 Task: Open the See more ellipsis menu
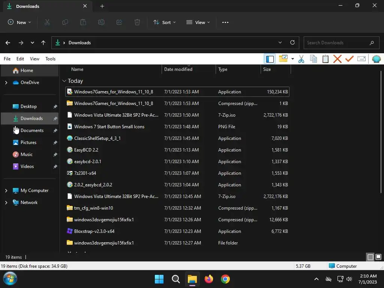pyautogui.click(x=225, y=22)
